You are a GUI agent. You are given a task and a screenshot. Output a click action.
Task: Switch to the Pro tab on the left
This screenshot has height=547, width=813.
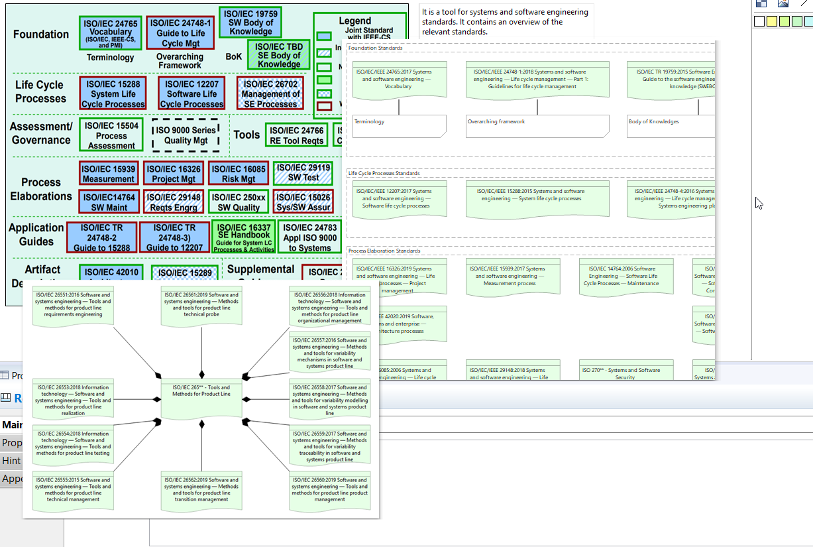pyautogui.click(x=18, y=375)
